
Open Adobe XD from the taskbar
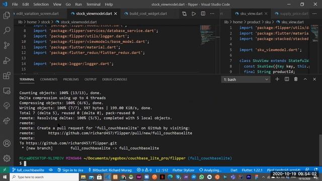pos(139,177)
